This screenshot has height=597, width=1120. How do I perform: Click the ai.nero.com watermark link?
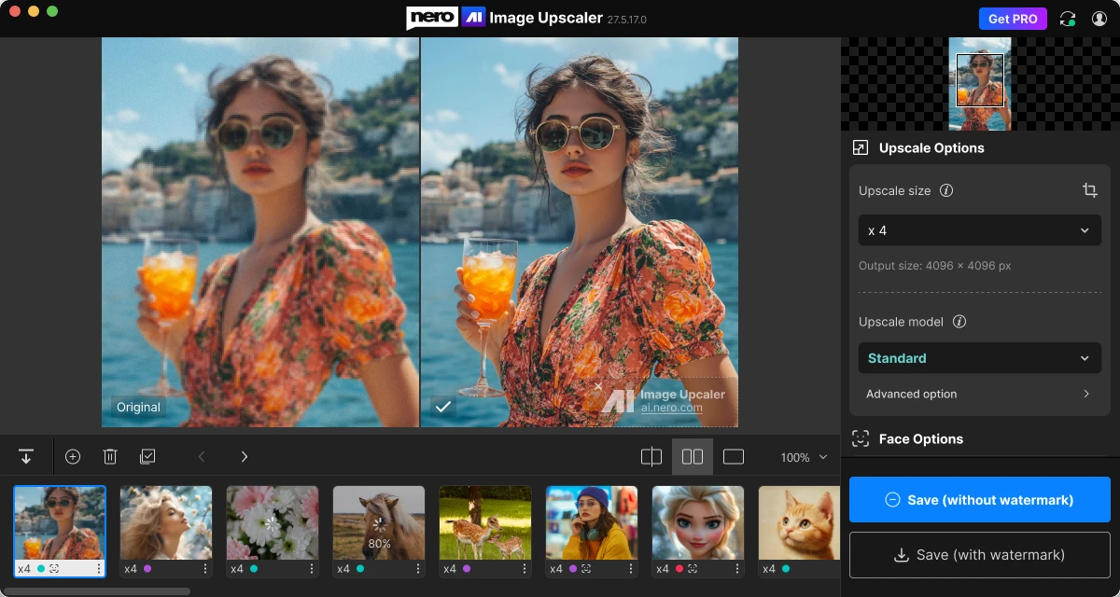tap(671, 408)
